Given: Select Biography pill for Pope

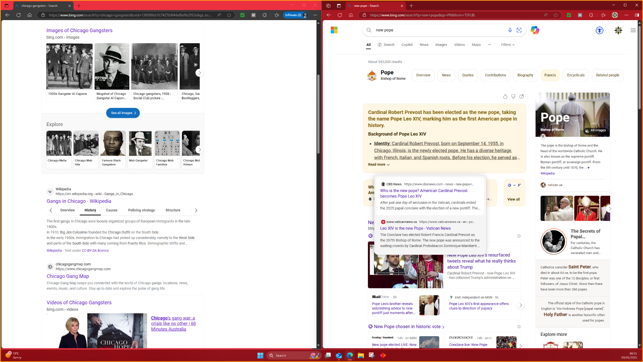Looking at the screenshot, I should pos(525,75).
